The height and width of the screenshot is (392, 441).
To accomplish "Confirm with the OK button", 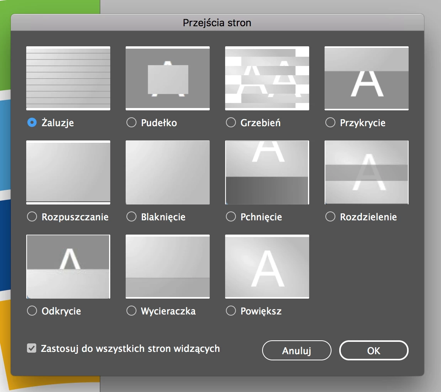I will pos(374,350).
